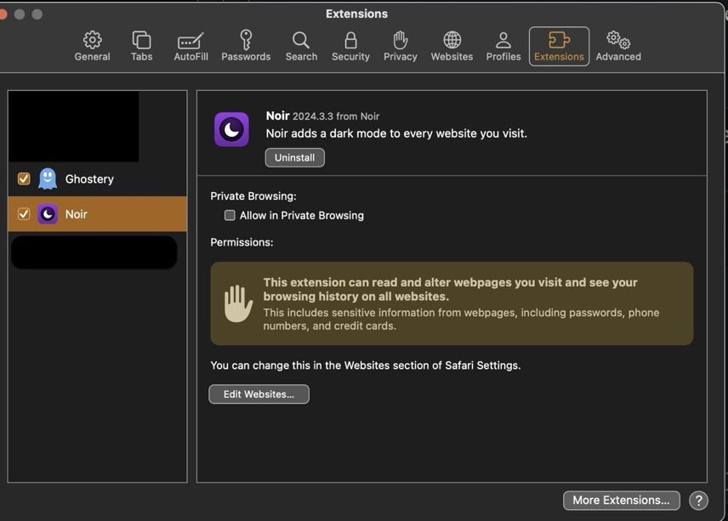This screenshot has height=521, width=728.
Task: Open the Profiles settings pane
Action: [x=503, y=47]
